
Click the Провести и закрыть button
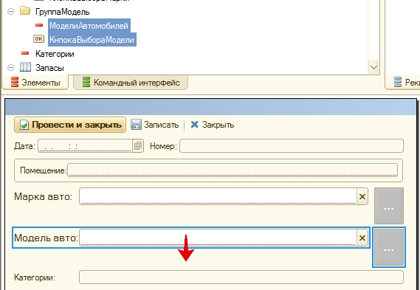(x=70, y=125)
